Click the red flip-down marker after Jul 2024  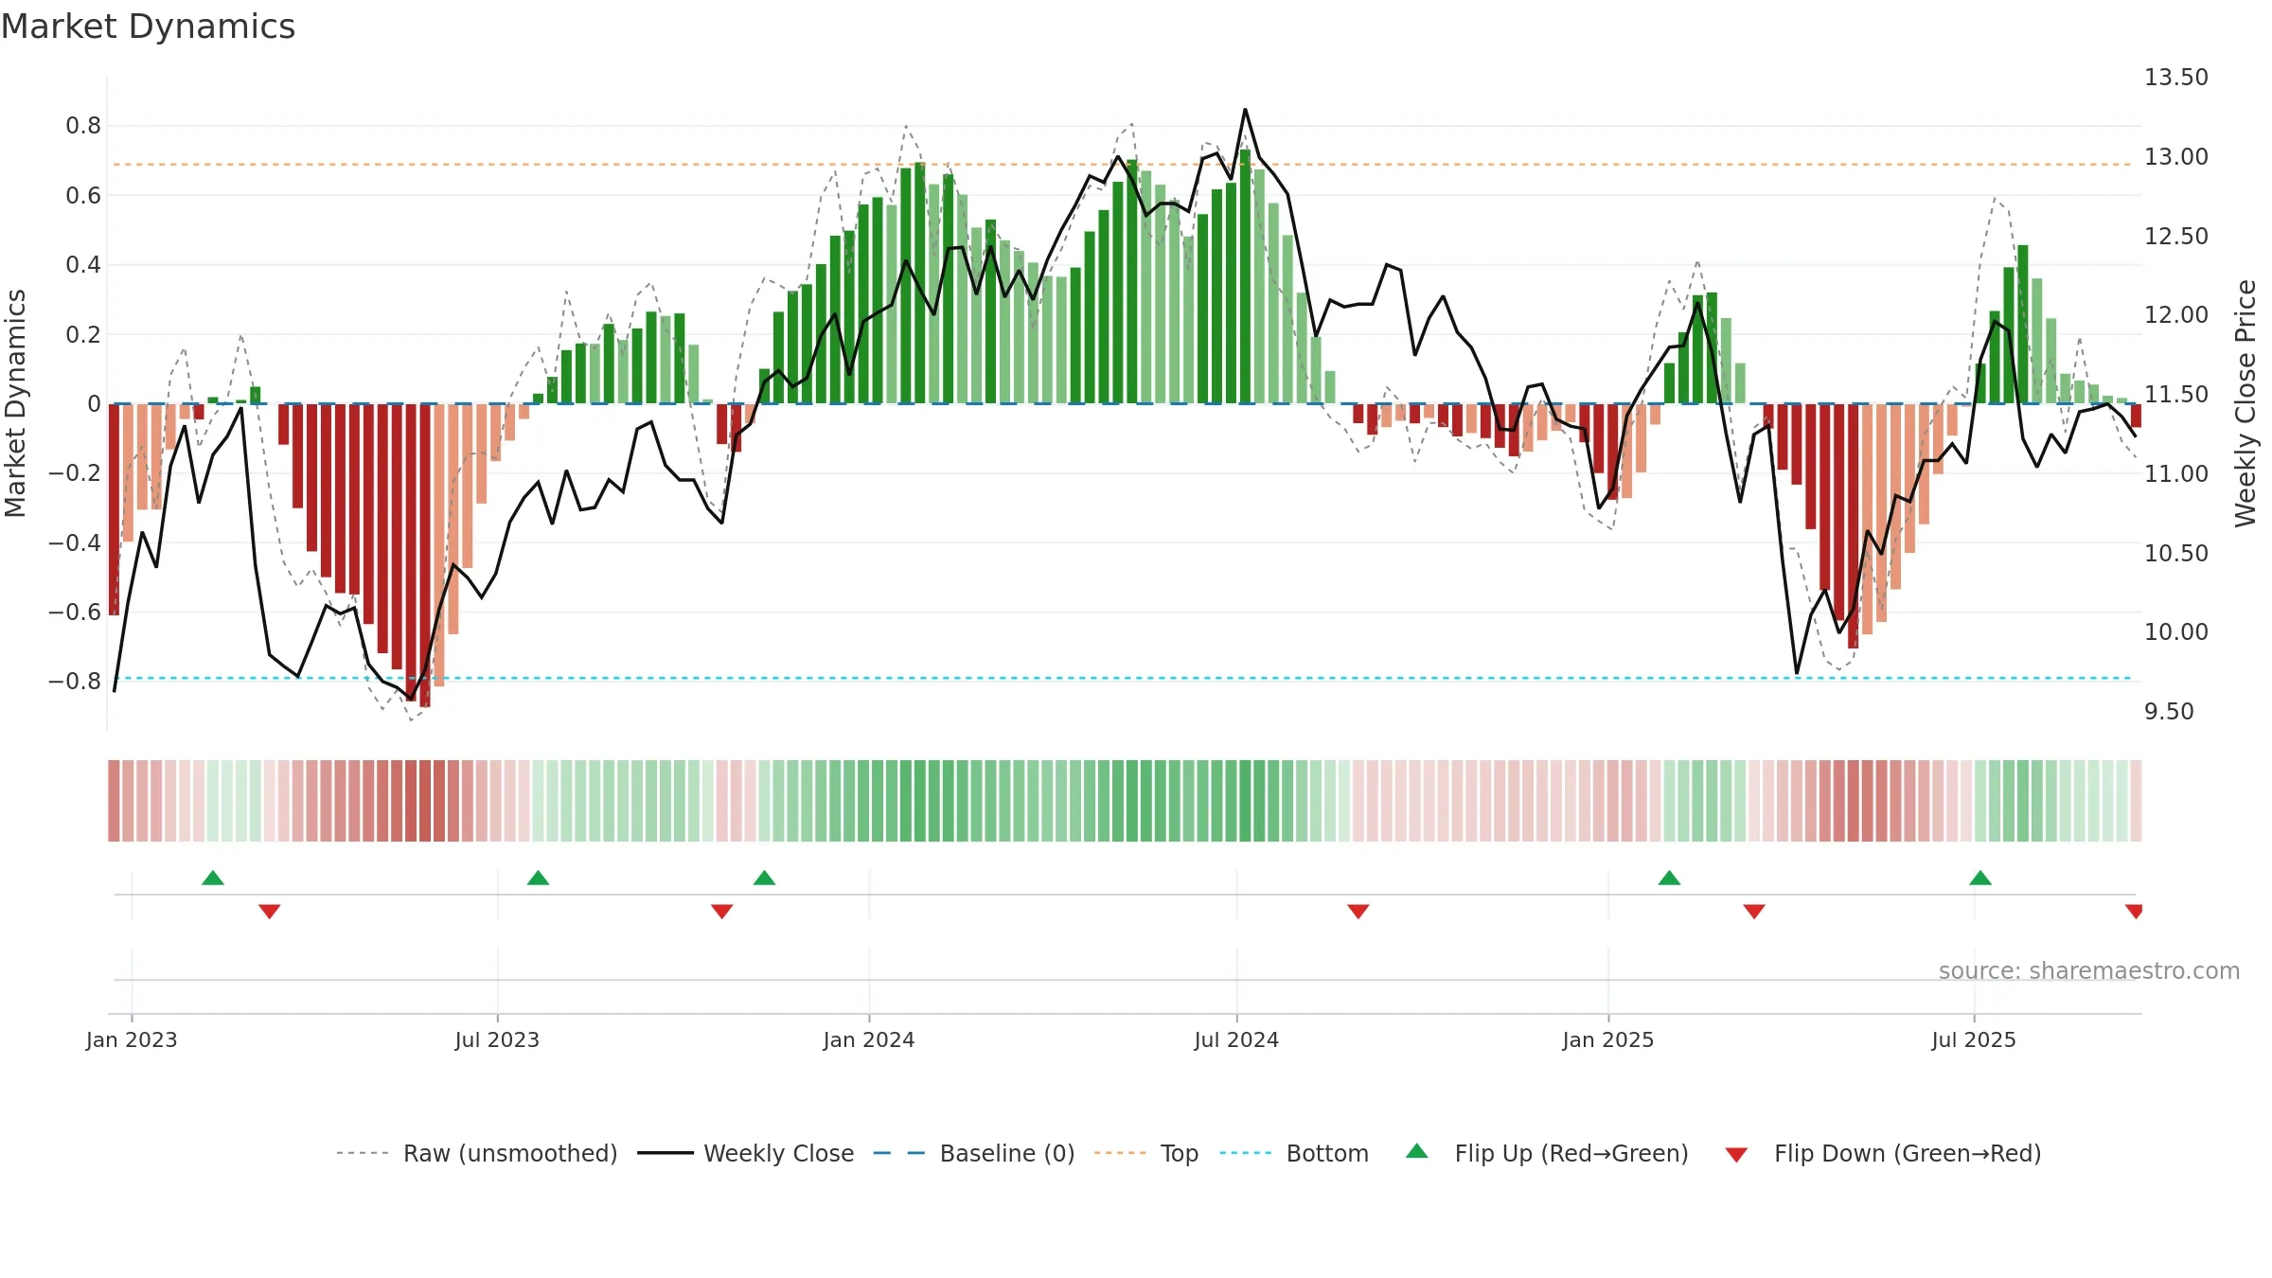tap(1358, 912)
